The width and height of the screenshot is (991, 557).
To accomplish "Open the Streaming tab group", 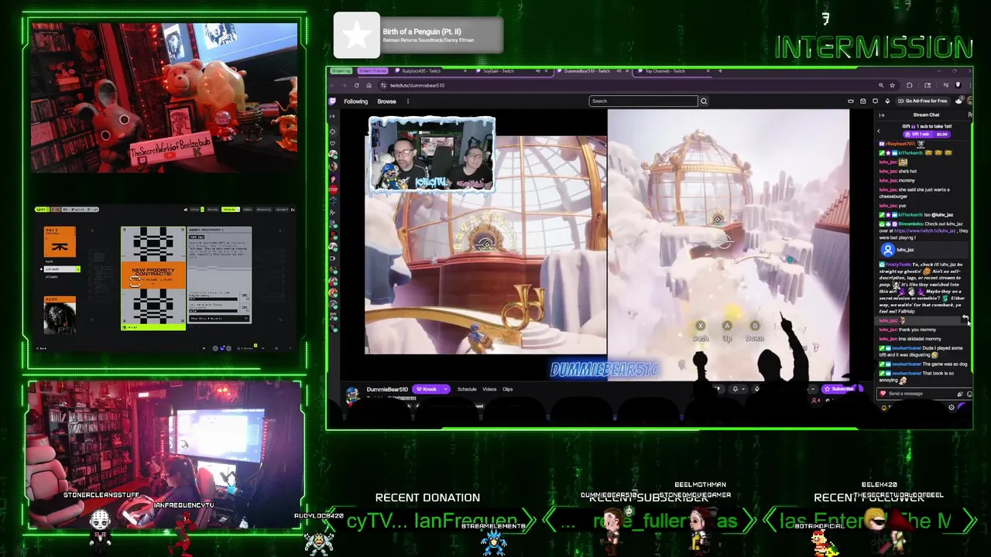I will pos(341,71).
